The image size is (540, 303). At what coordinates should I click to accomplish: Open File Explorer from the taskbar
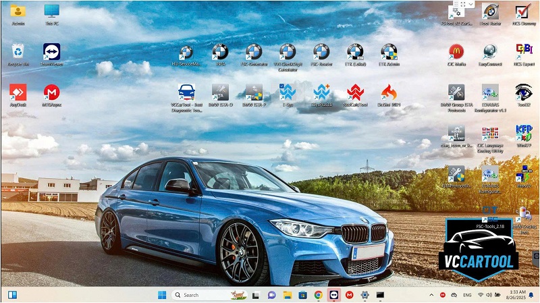coord(287,295)
